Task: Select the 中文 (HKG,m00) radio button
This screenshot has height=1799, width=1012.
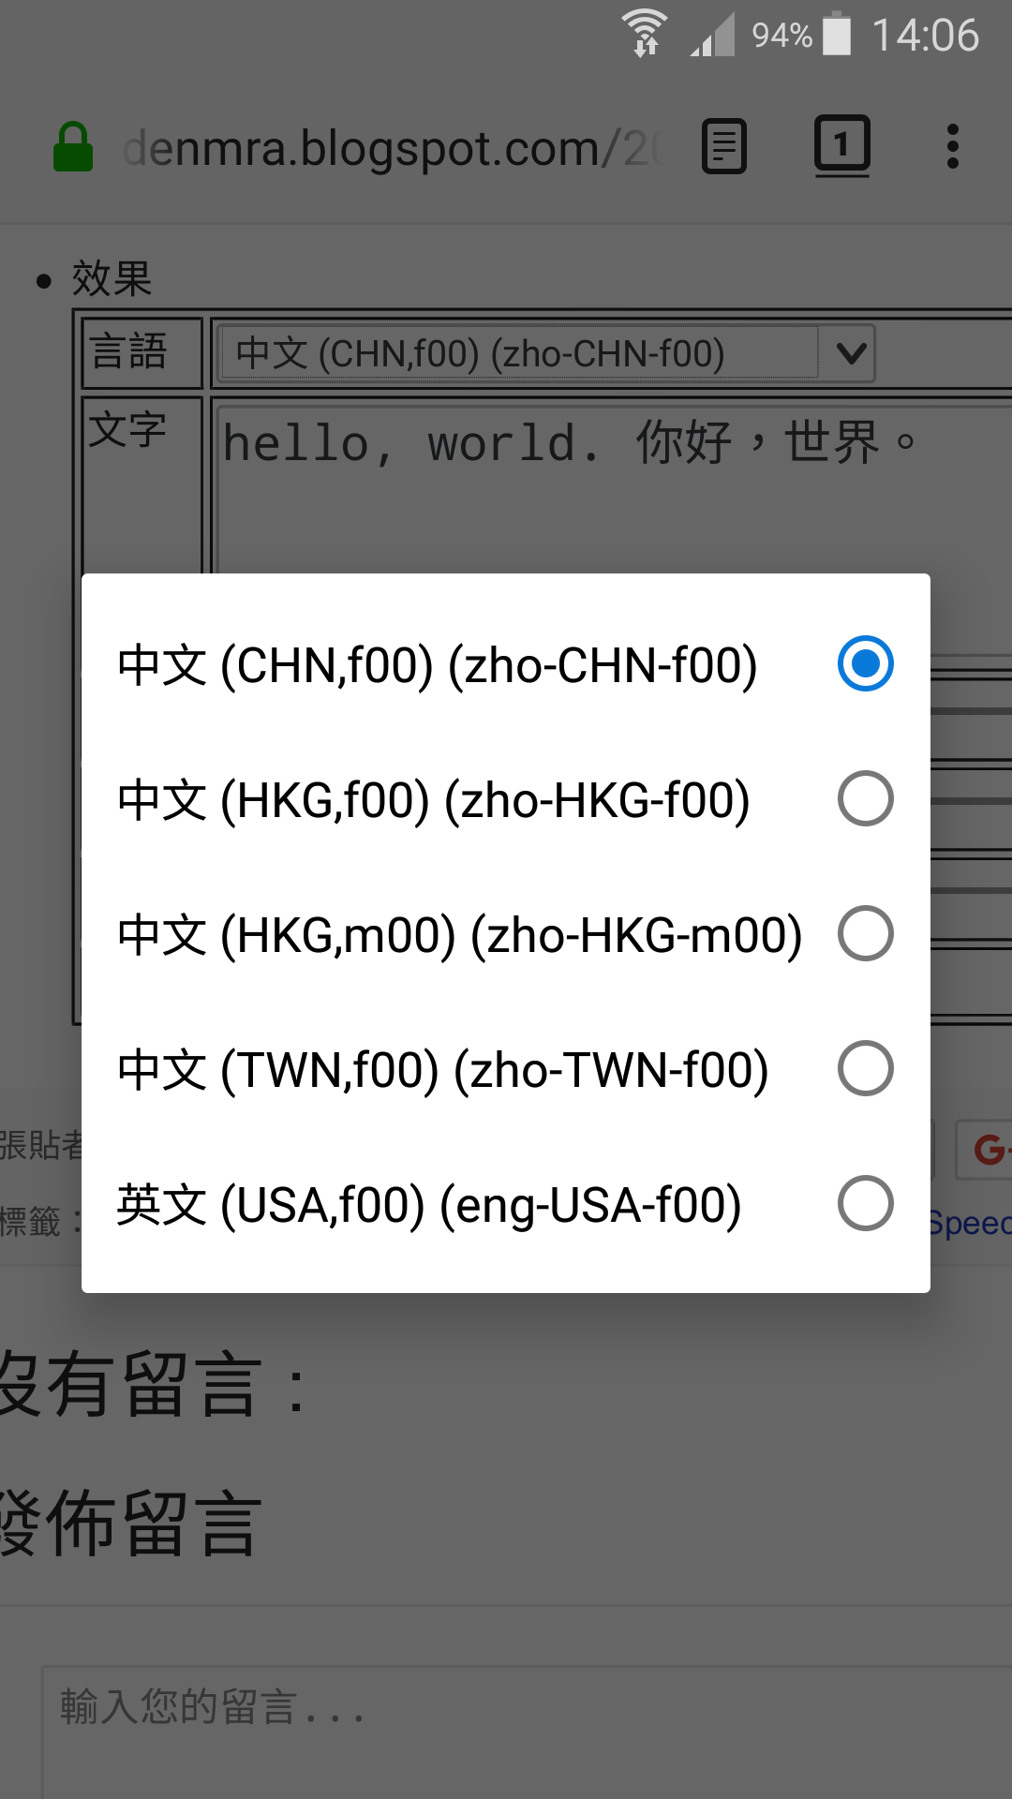Action: (x=865, y=933)
